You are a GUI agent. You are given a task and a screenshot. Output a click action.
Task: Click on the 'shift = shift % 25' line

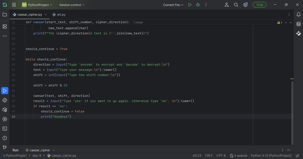50,85
